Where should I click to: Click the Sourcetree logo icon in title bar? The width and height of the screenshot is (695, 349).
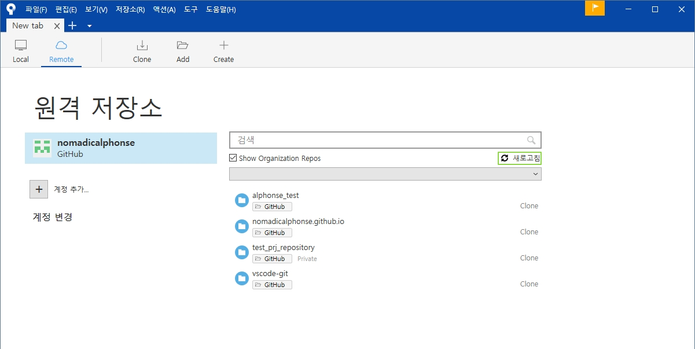11,9
